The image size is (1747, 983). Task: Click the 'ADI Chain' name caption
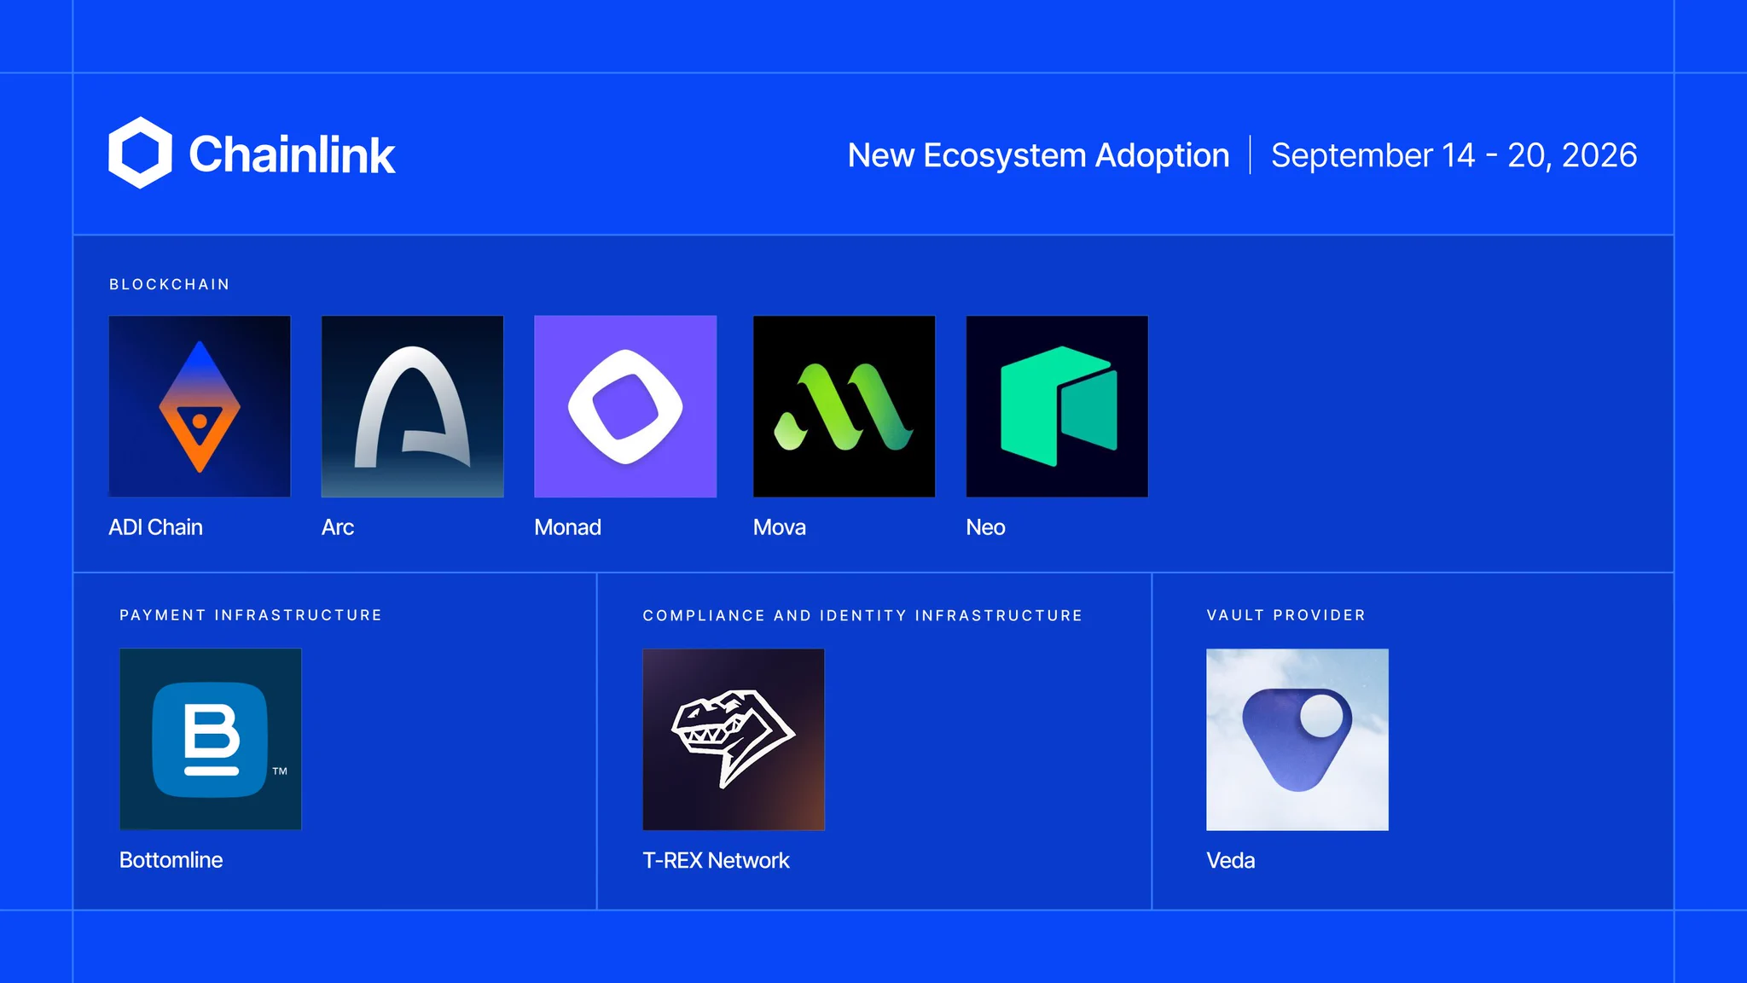[x=155, y=527]
